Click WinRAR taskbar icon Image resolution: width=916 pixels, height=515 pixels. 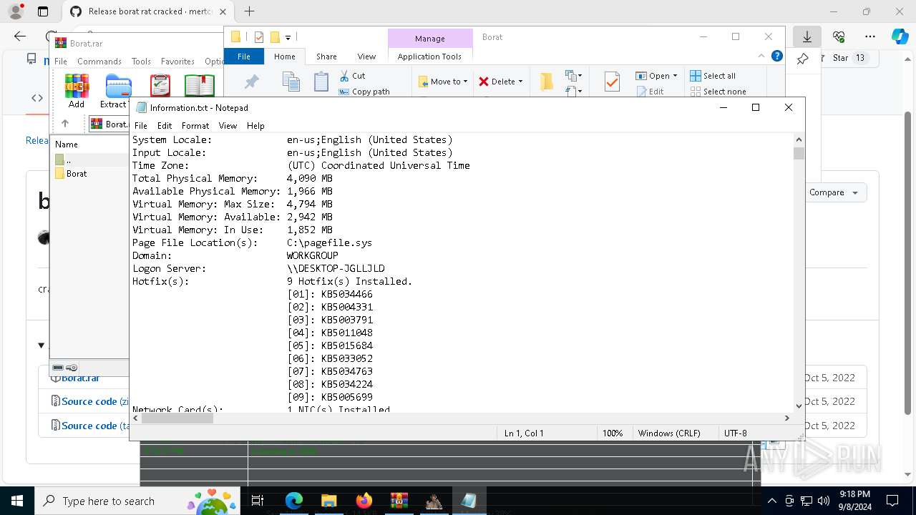click(x=399, y=501)
